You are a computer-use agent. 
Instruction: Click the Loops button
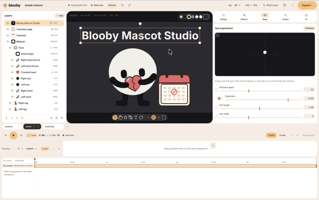pyautogui.click(x=45, y=149)
